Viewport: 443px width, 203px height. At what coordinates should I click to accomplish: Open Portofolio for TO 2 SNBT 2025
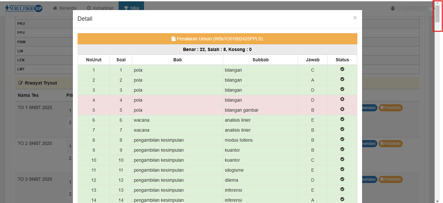(x=390, y=144)
